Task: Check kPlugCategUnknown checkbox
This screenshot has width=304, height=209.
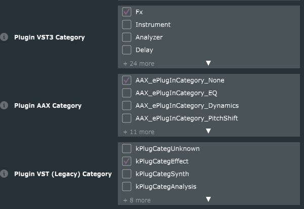Action: pyautogui.click(x=126, y=148)
